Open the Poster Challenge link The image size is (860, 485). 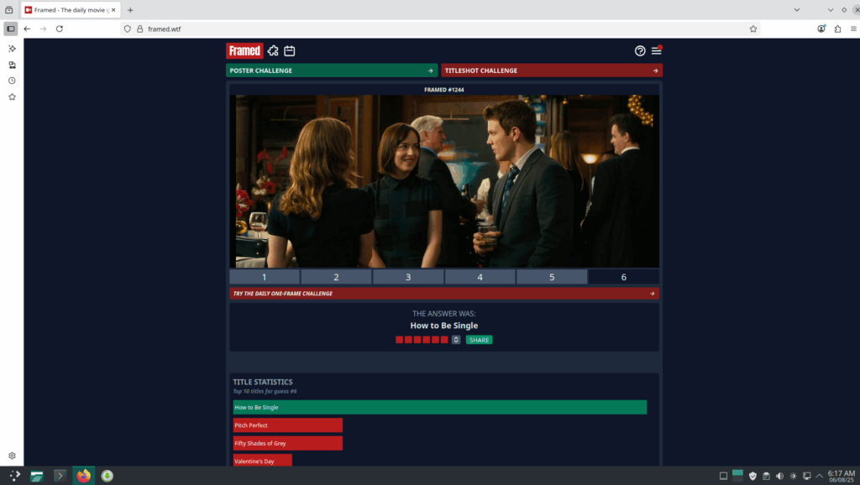(332, 70)
